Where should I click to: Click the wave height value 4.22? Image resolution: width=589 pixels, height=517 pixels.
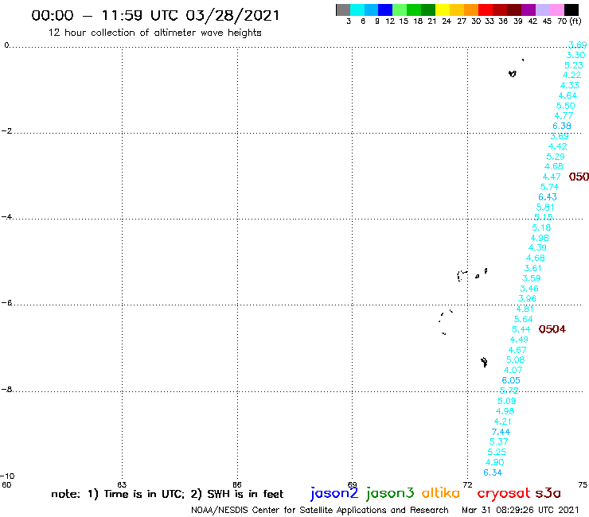click(x=571, y=75)
